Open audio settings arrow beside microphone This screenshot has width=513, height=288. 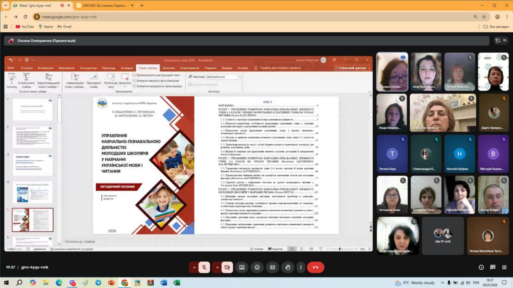click(194, 267)
